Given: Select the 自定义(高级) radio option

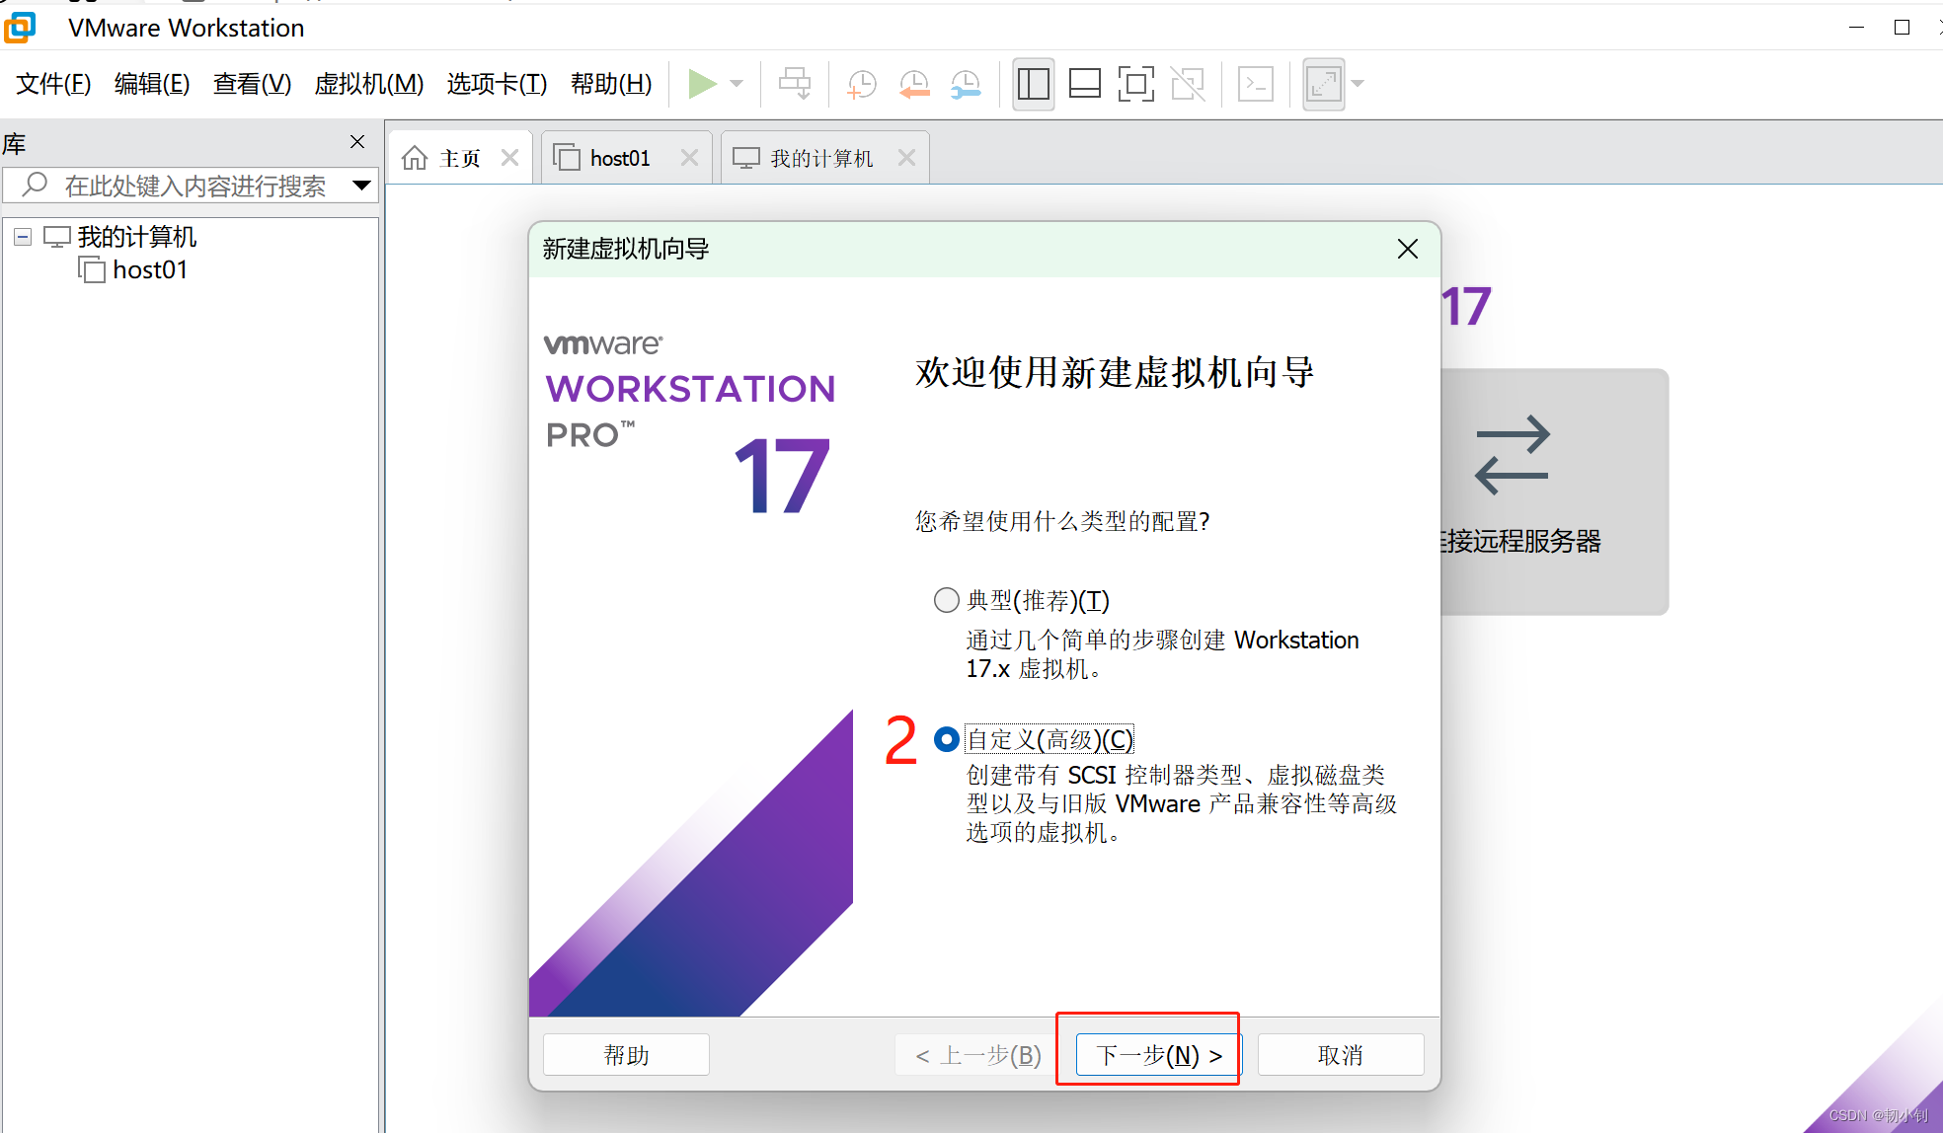Looking at the screenshot, I should point(946,739).
